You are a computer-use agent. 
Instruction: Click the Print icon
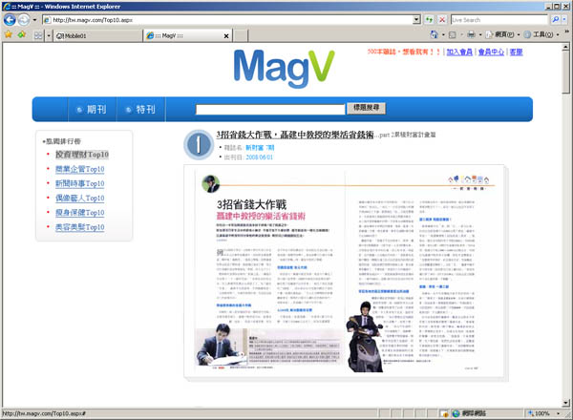pyautogui.click(x=472, y=34)
